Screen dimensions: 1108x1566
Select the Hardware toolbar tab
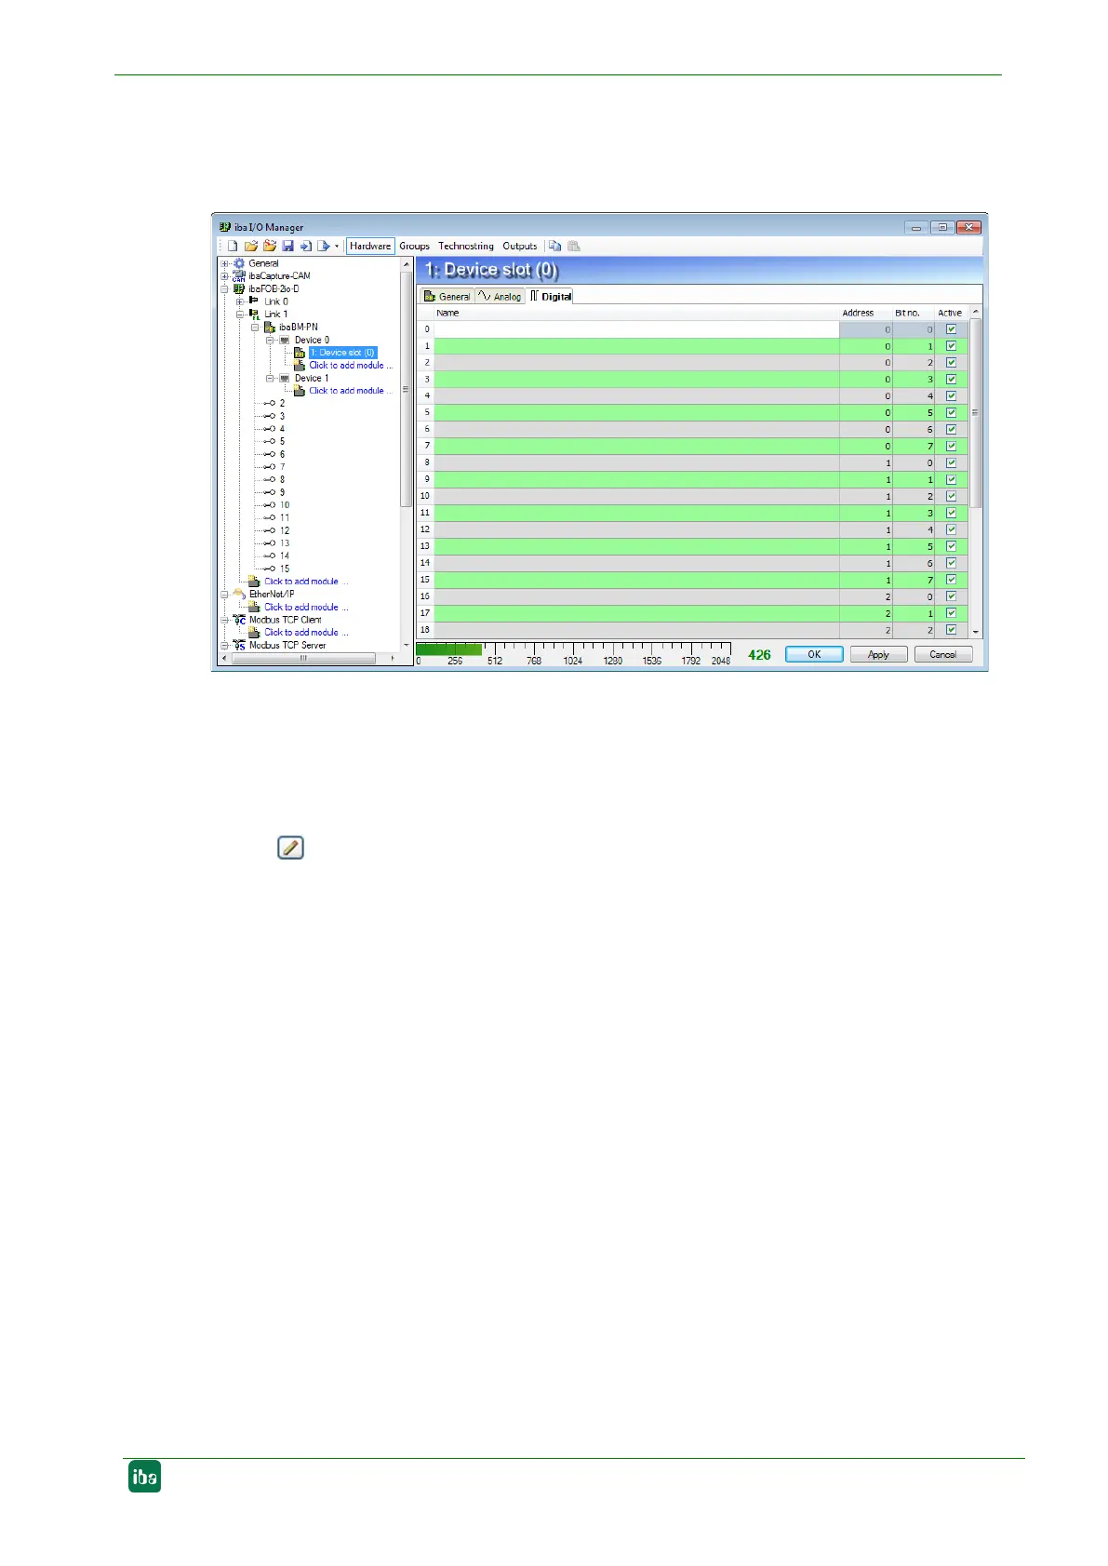(x=370, y=247)
